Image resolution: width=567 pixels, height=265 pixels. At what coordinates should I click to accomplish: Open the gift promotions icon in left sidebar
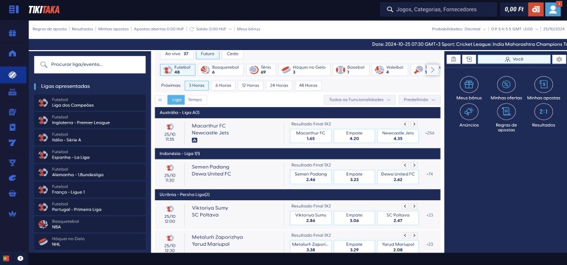[x=12, y=33]
